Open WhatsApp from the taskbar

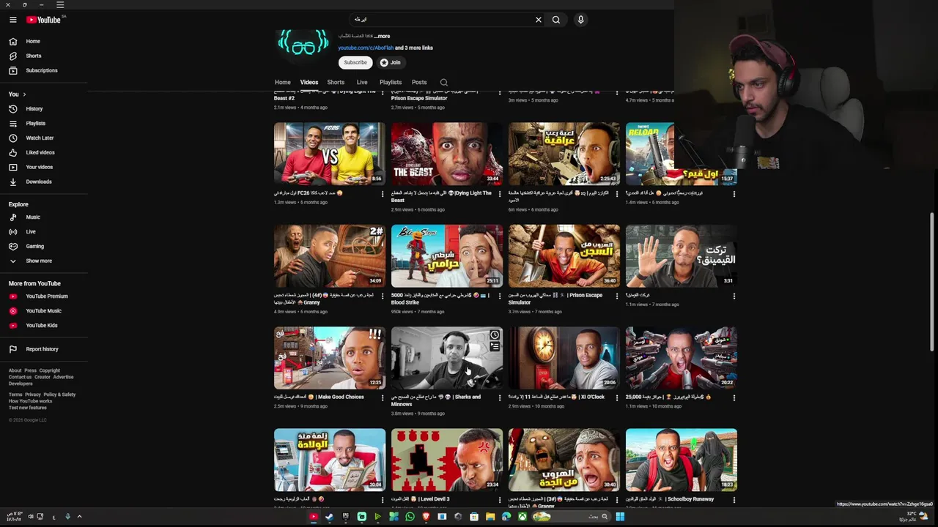click(410, 517)
